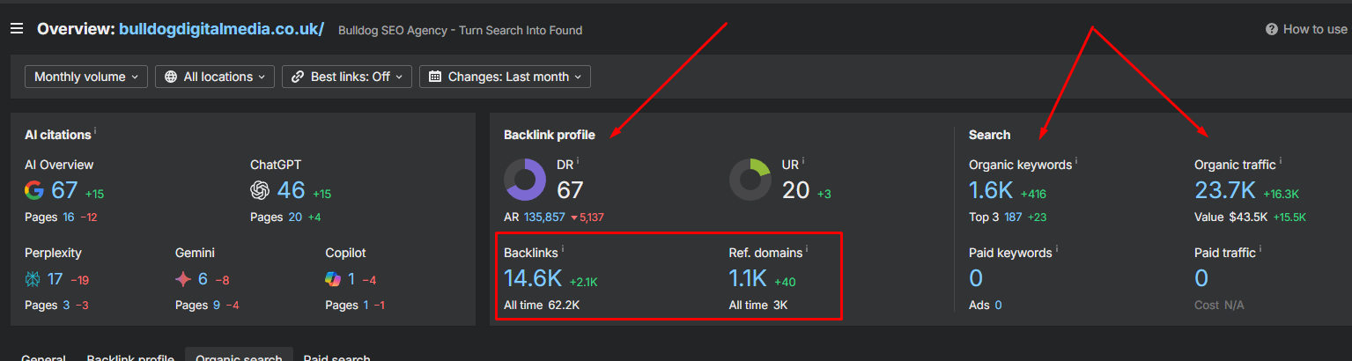Click the calendar icon in Changes filter
The image size is (1352, 361).
(x=435, y=77)
